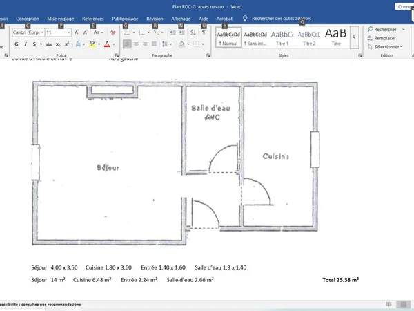Switch to Print Layout view in status bar
The image size is (414, 311).
tap(404, 304)
